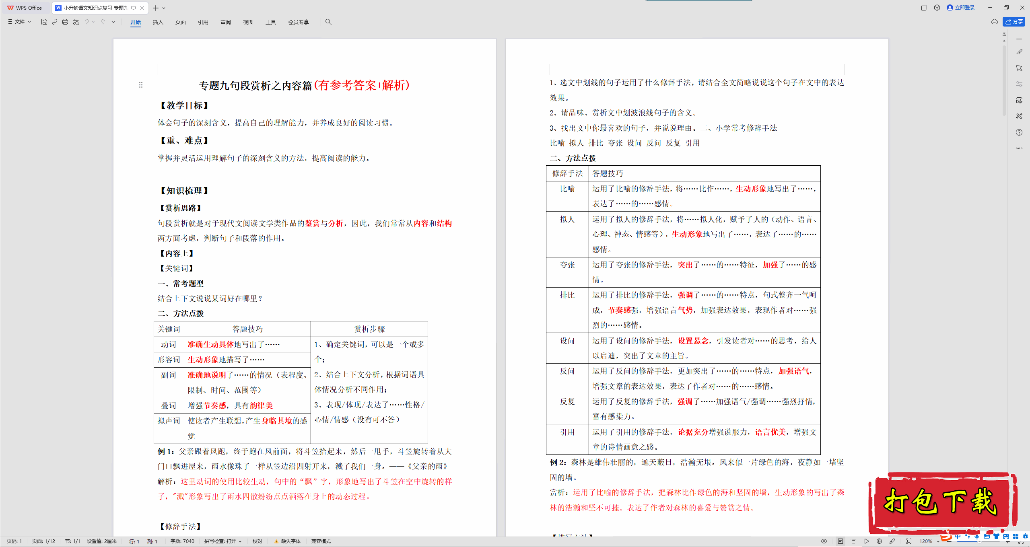Screen dimensions: 1030x547
Task: Open the 插入 ribbon tab
Action: 158,22
